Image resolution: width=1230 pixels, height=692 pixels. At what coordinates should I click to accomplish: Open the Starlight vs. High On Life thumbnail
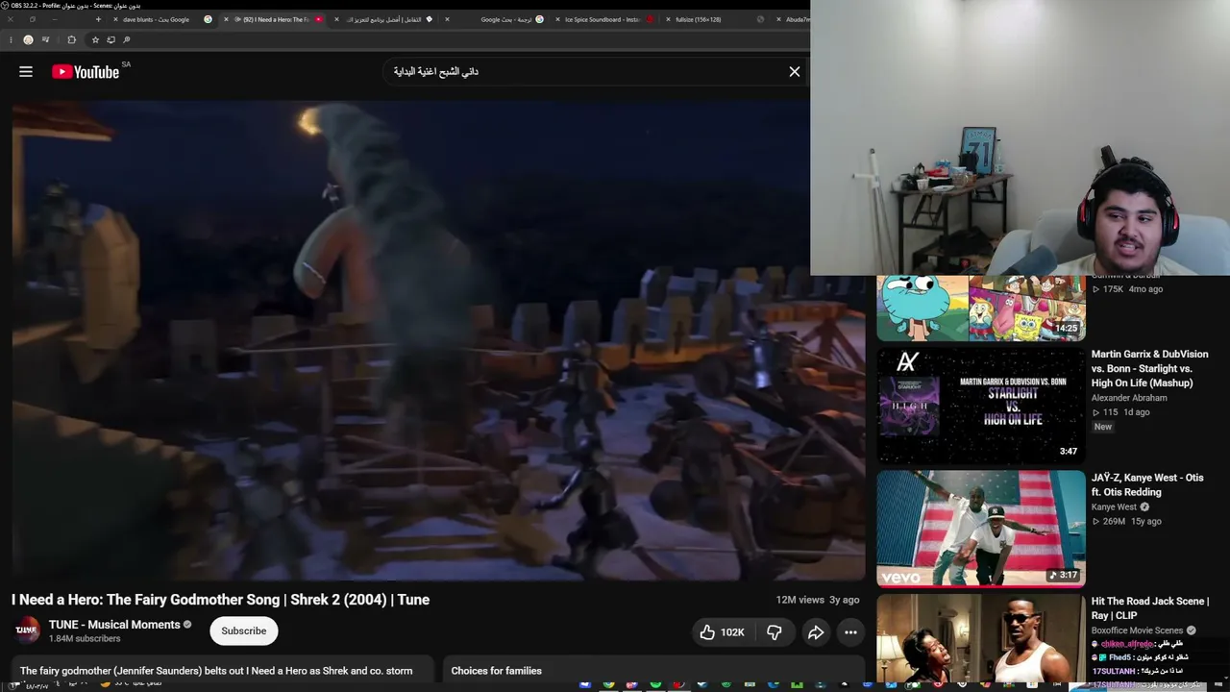981,405
